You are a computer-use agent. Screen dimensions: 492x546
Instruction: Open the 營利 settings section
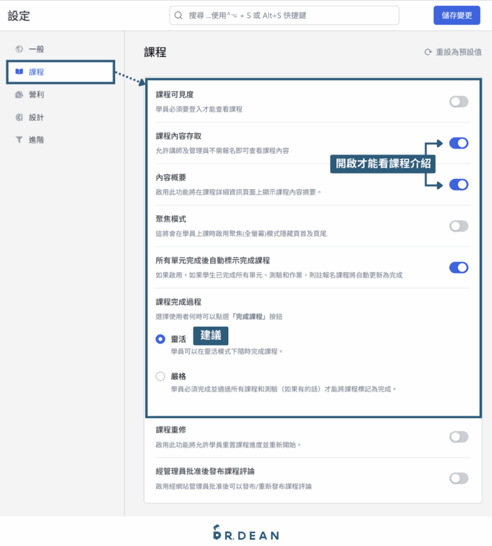[37, 94]
